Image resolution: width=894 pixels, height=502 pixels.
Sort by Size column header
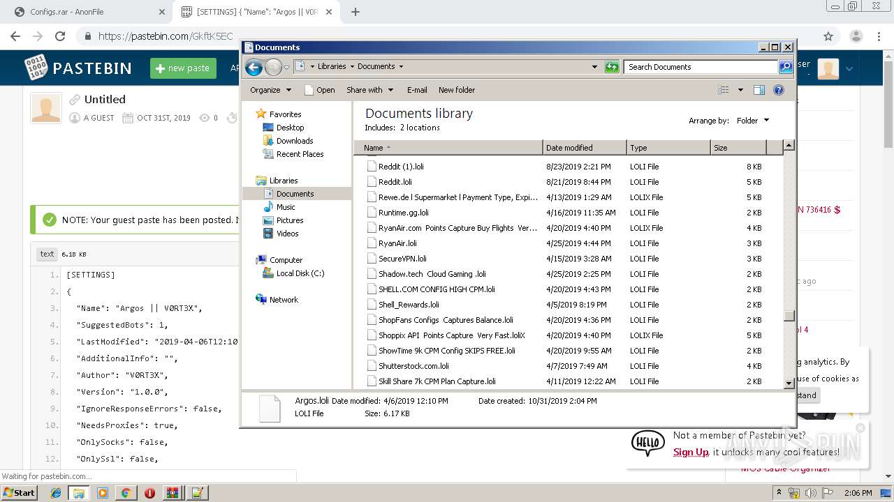(x=738, y=148)
